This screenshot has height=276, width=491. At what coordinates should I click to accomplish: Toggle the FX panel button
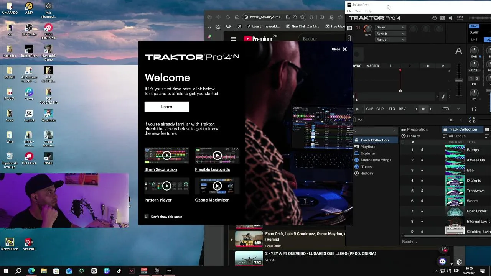pyautogui.click(x=349, y=28)
